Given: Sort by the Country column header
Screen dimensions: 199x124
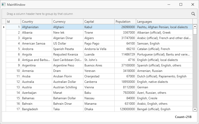Looking at the screenshot, I should coord(36,22).
